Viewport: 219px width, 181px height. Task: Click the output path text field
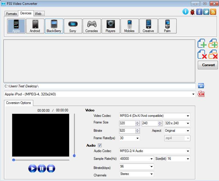pos(100,86)
